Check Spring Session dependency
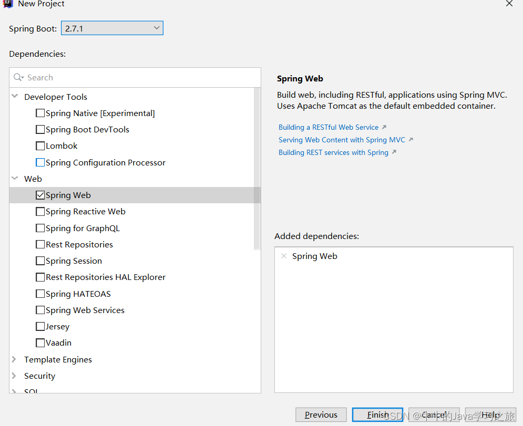The image size is (523, 426). tap(40, 261)
